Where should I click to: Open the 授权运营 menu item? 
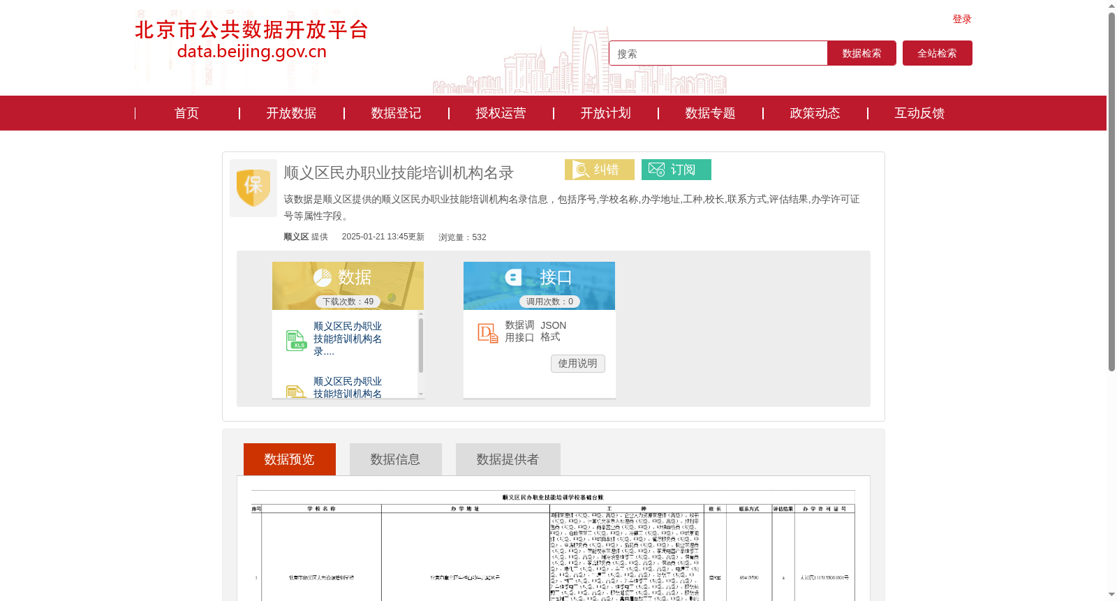(x=501, y=113)
